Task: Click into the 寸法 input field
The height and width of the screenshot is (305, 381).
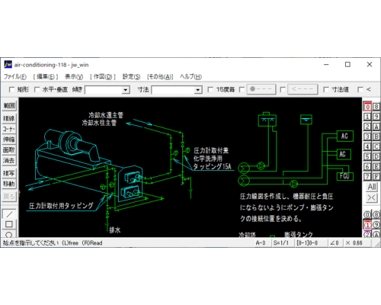Action: (x=173, y=90)
